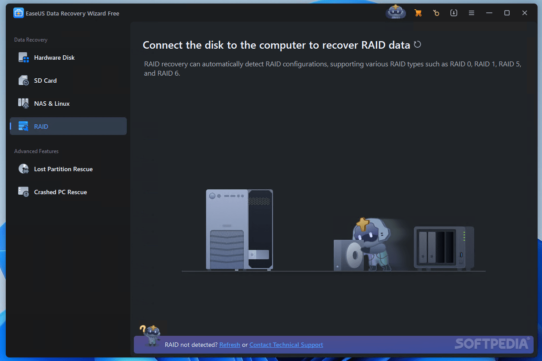This screenshot has height=361, width=542.
Task: Click the refresh icon beside the heading
Action: tap(417, 45)
